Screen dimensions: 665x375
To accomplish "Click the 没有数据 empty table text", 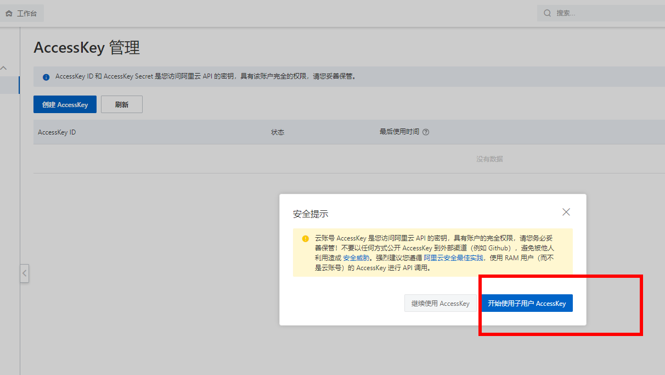I will (x=489, y=159).
